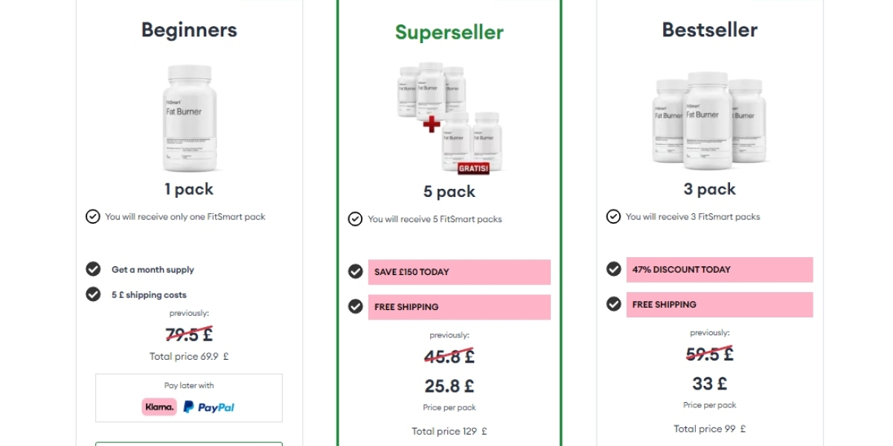Select the Bestseller plan heading

point(709,30)
